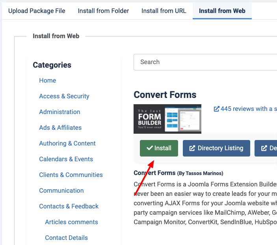277x245 pixels.
Task: Click the external-link icon beside 445 reviews
Action: pyautogui.click(x=217, y=109)
